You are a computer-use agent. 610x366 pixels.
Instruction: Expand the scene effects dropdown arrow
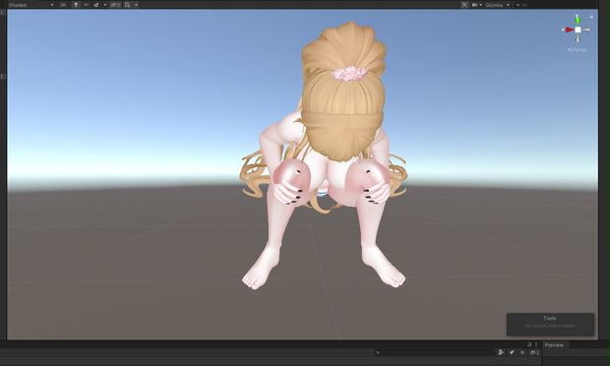(105, 5)
